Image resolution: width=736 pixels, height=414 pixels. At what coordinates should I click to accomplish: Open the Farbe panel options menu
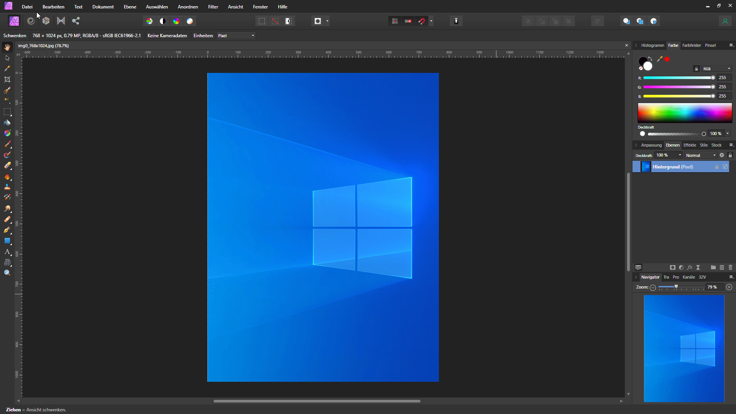coord(731,45)
